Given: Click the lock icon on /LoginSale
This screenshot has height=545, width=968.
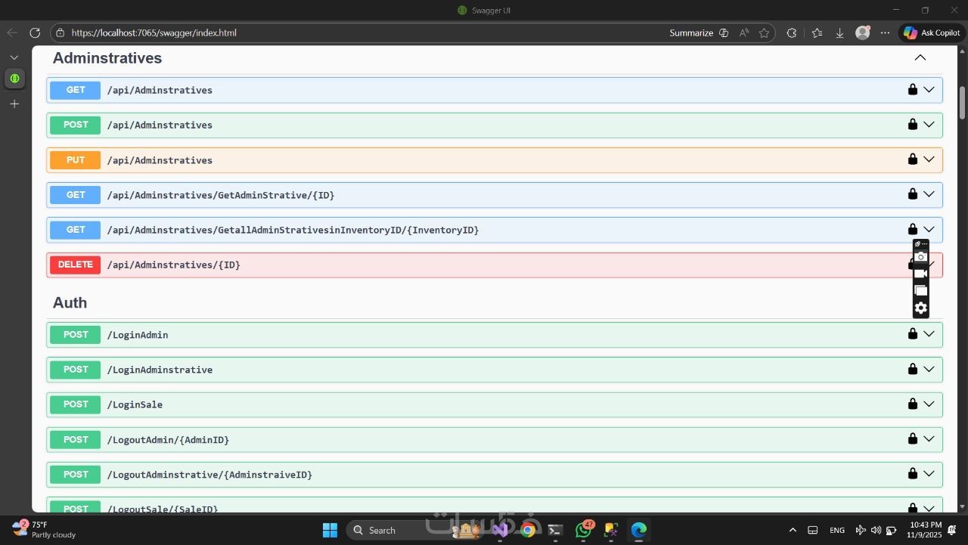Looking at the screenshot, I should coord(913,404).
